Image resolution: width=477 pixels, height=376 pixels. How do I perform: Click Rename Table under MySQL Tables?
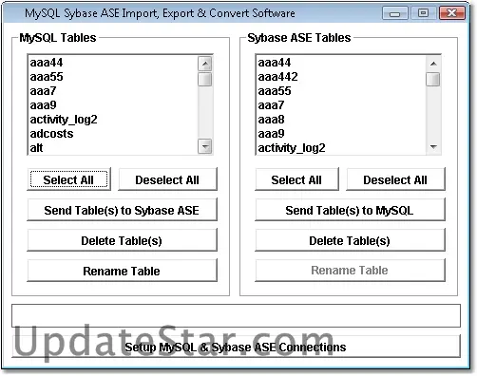click(x=122, y=271)
